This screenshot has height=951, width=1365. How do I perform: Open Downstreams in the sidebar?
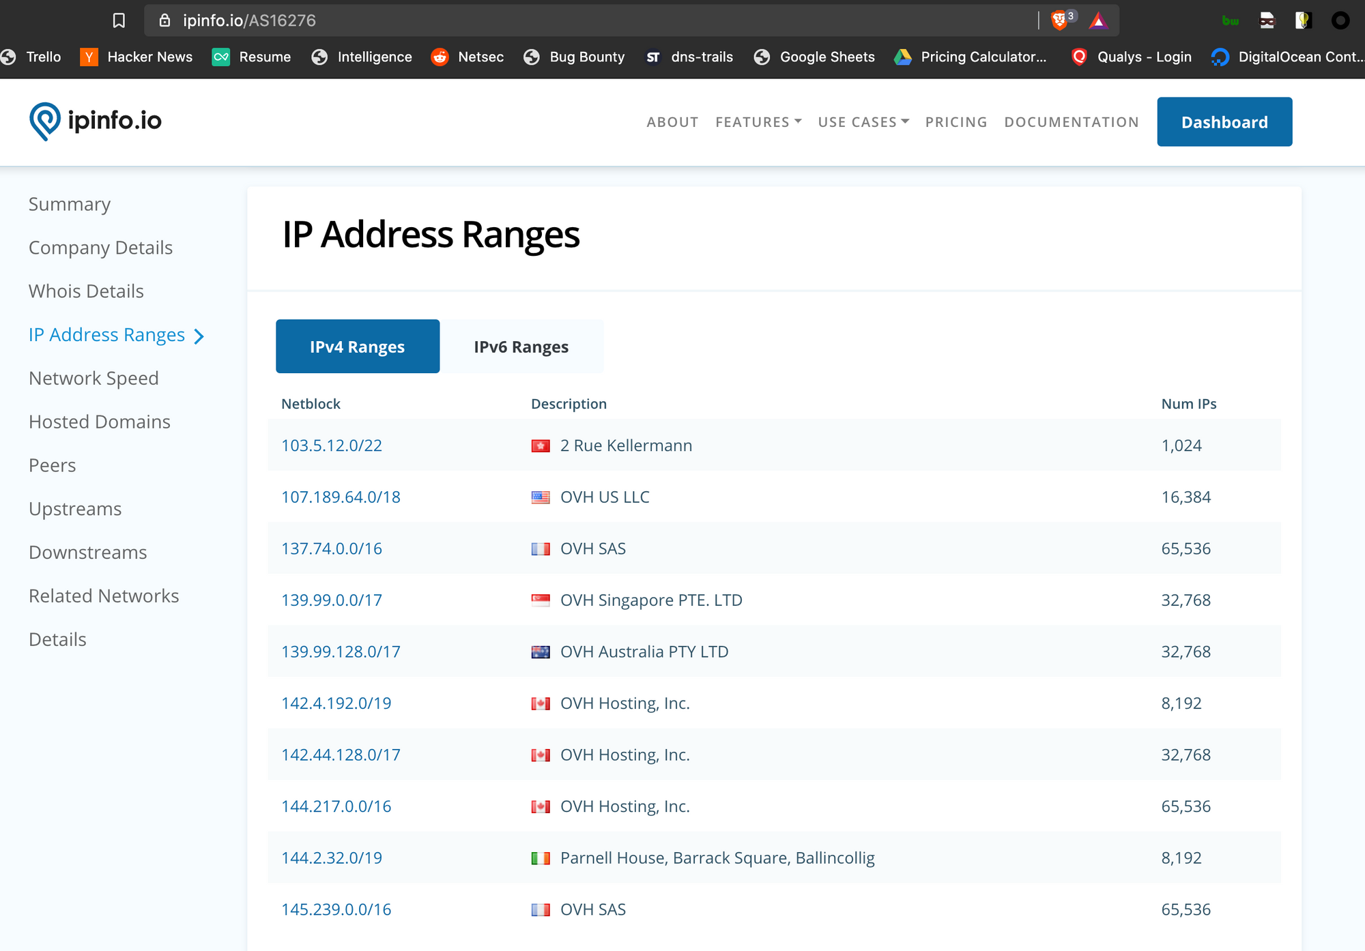point(88,553)
